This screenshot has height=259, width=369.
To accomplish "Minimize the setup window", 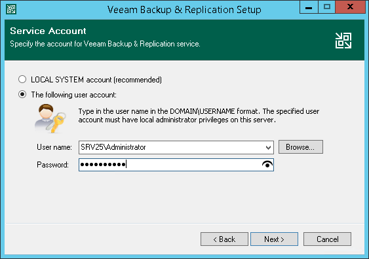I will (309, 7).
